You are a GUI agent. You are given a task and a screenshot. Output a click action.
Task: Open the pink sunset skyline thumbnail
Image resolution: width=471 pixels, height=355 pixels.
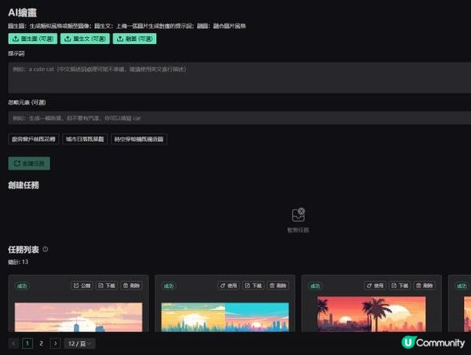click(x=78, y=317)
